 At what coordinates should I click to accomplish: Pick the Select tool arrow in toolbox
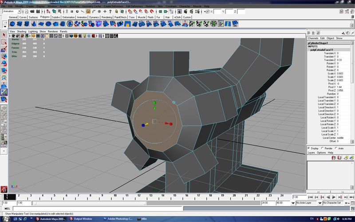click(4, 35)
